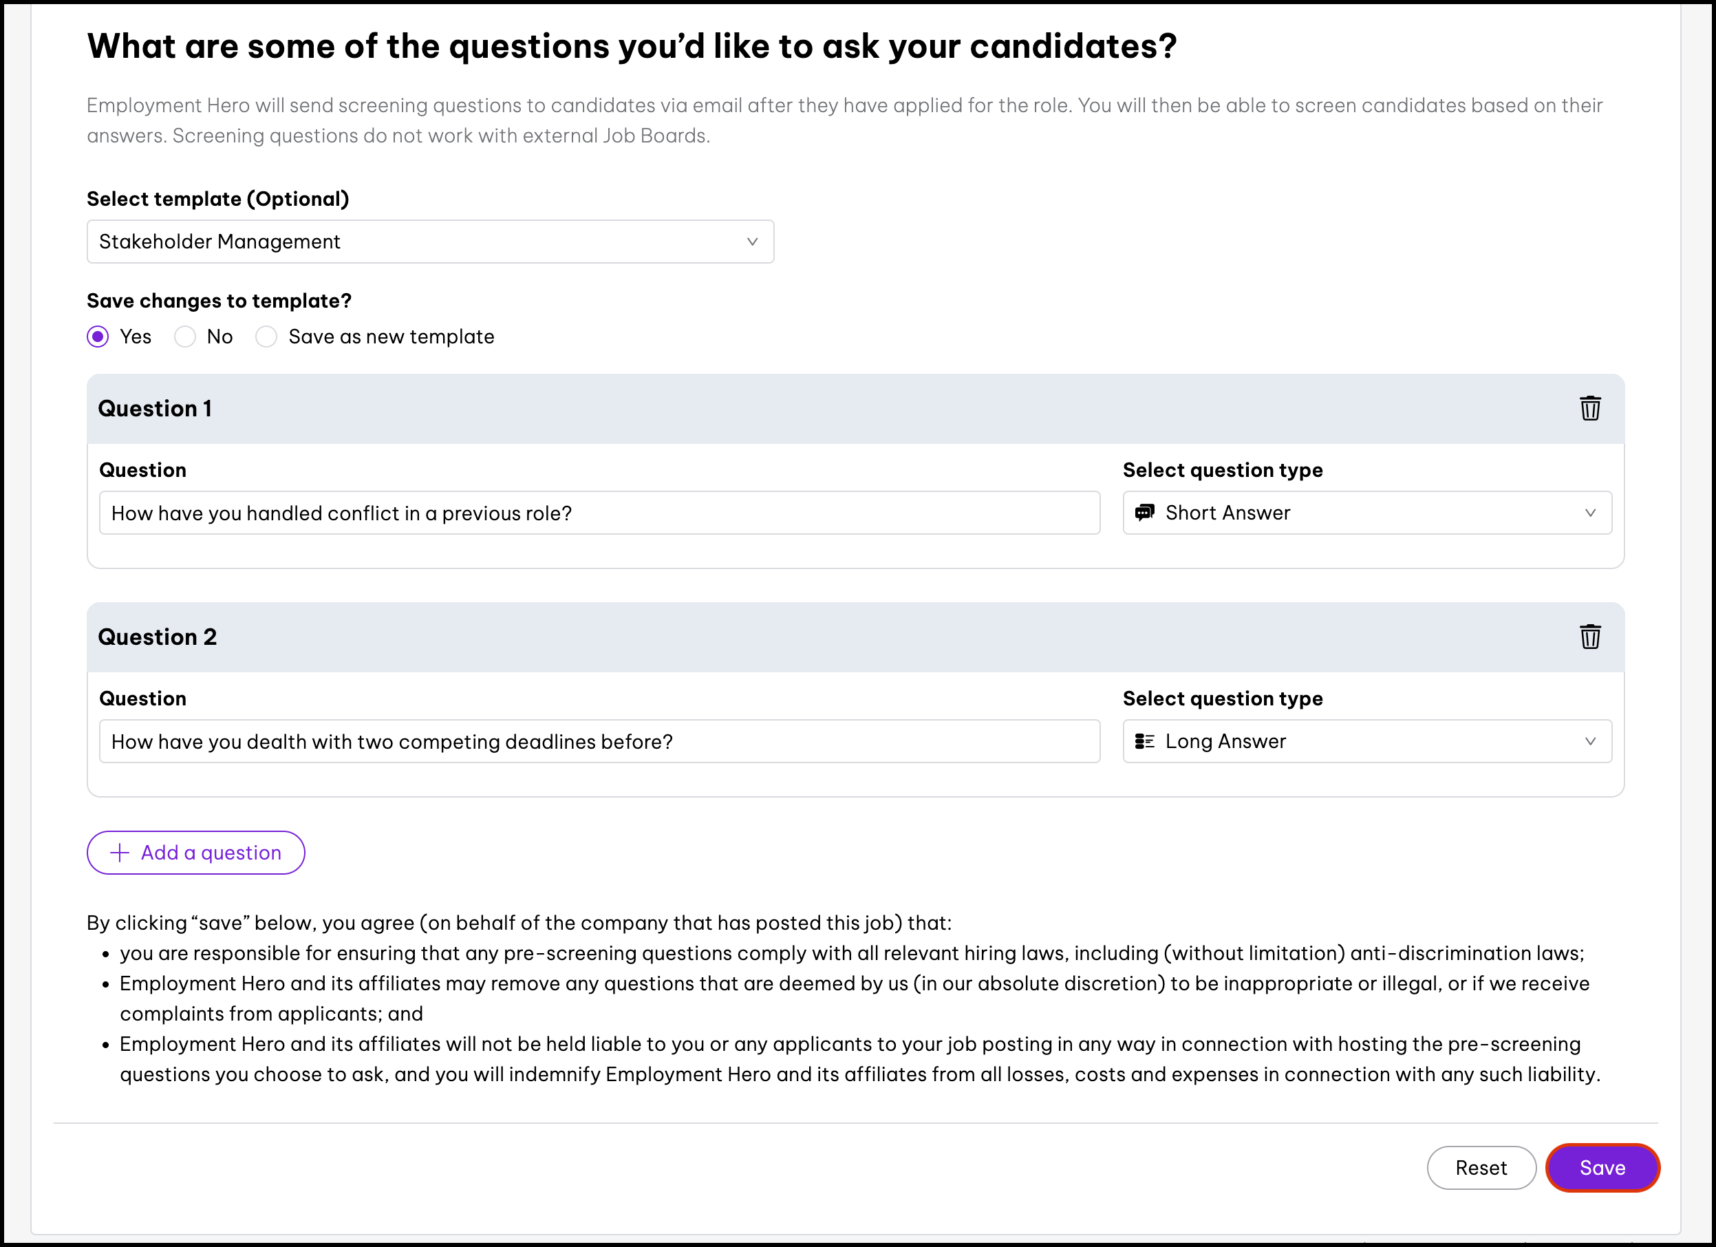Image resolution: width=1716 pixels, height=1247 pixels.
Task: Select the No radio button
Action: coord(184,337)
